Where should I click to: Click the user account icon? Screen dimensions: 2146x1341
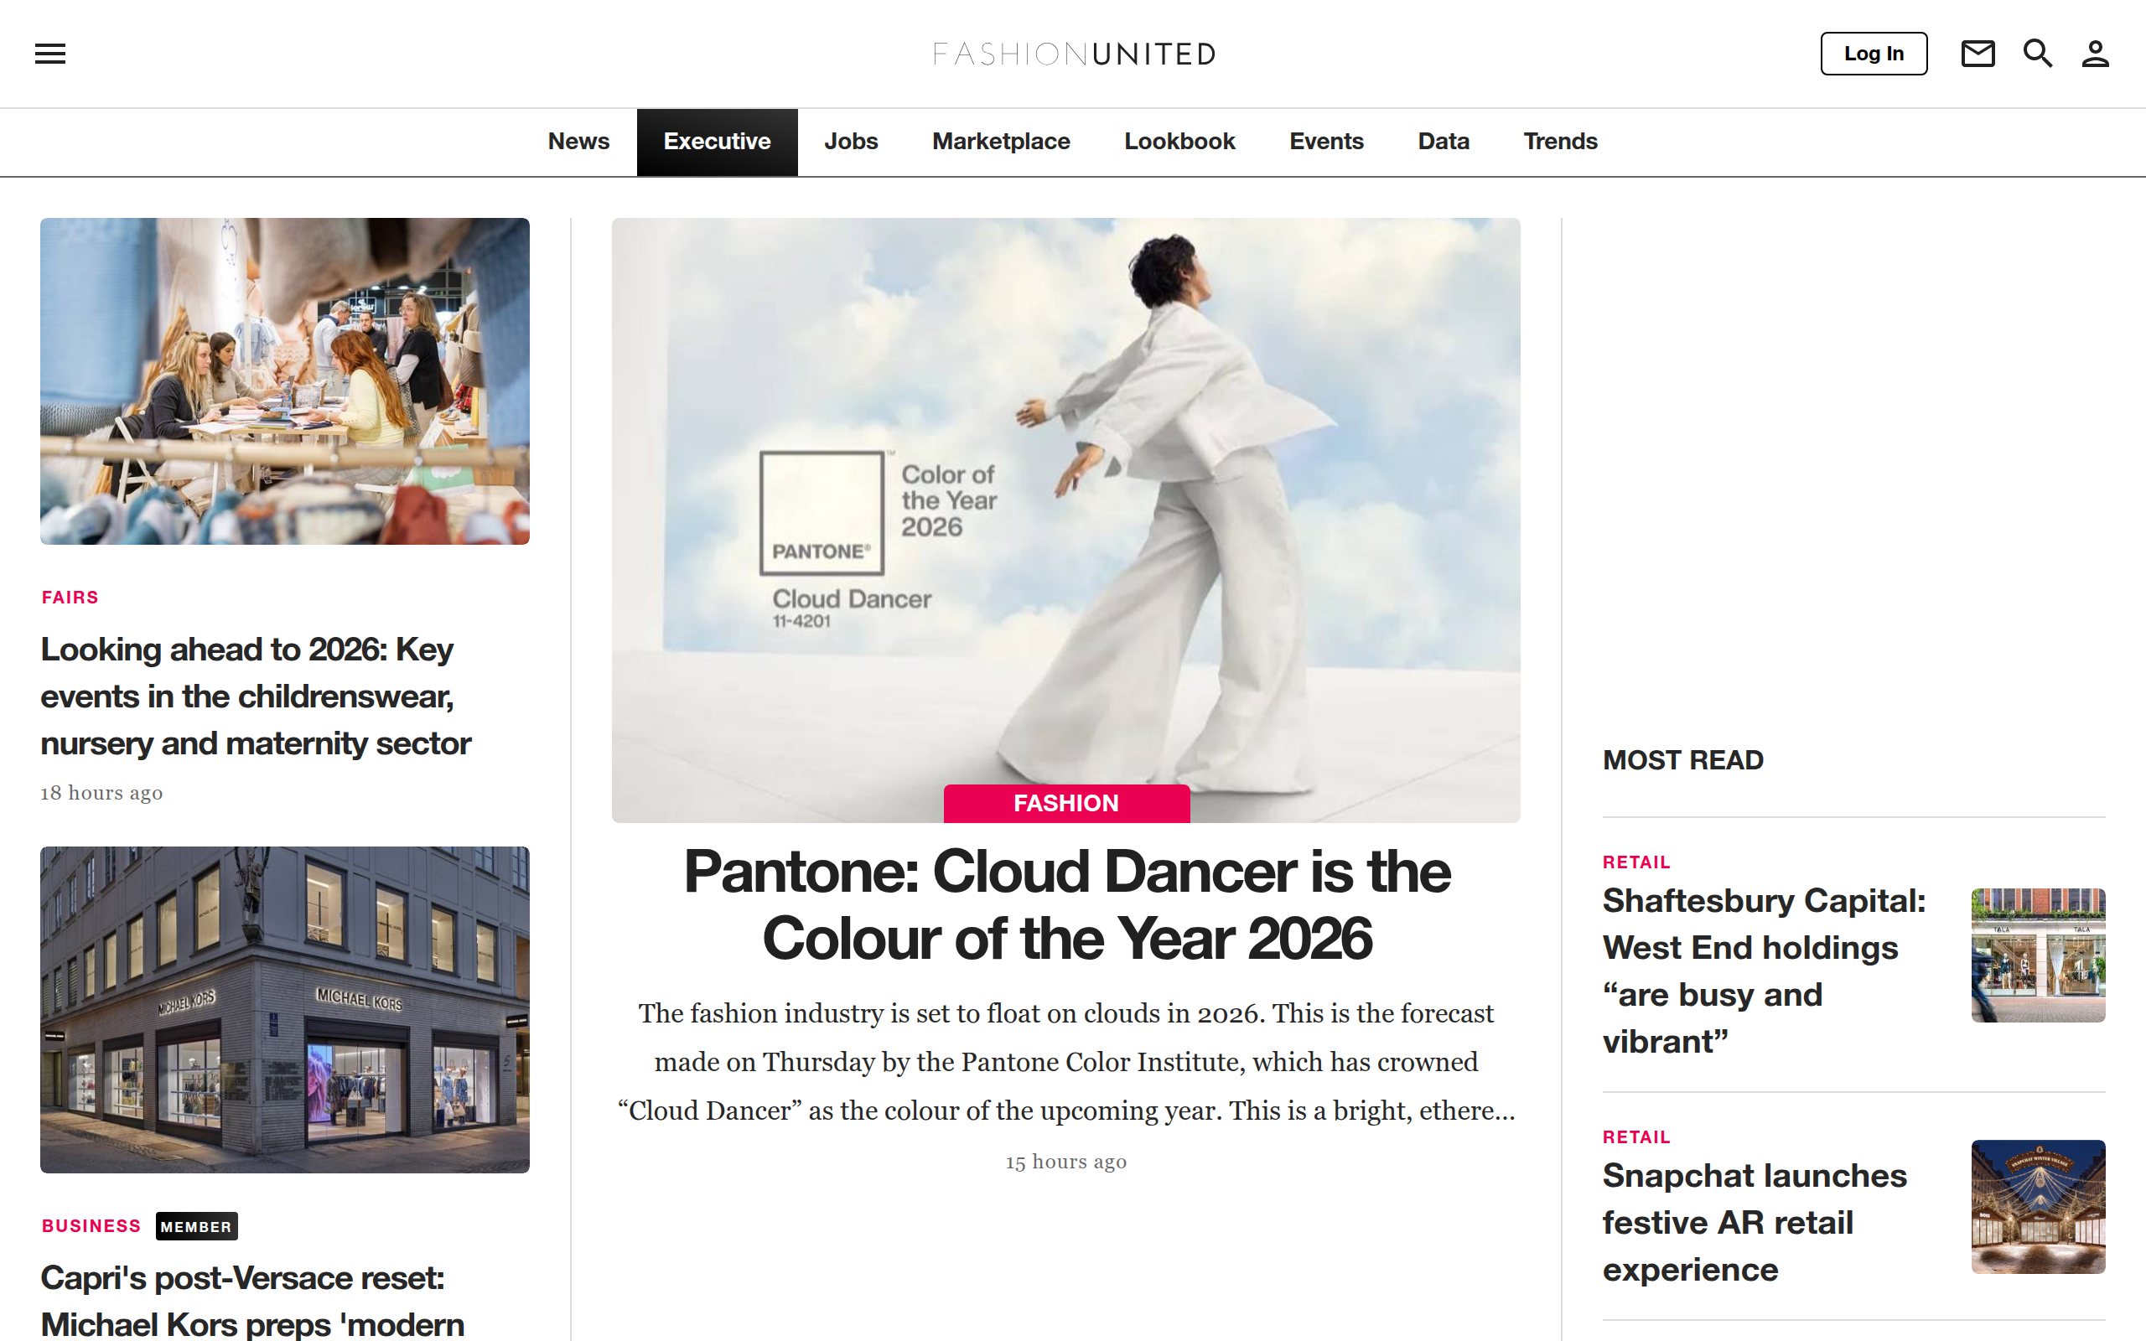[x=2096, y=53]
